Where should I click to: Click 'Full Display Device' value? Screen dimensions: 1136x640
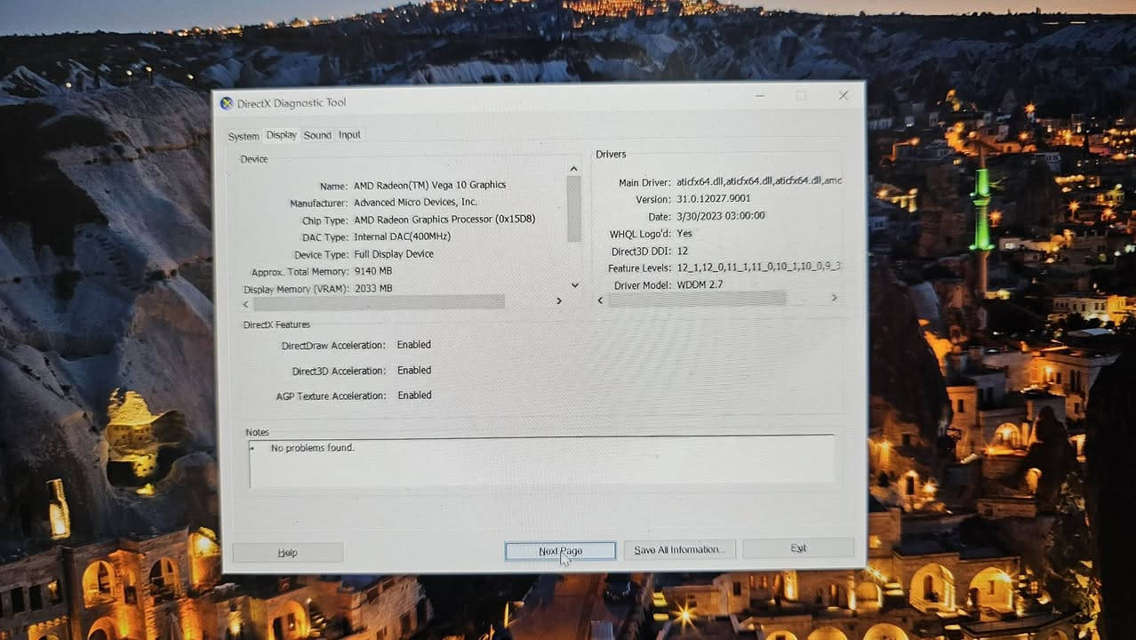(394, 254)
